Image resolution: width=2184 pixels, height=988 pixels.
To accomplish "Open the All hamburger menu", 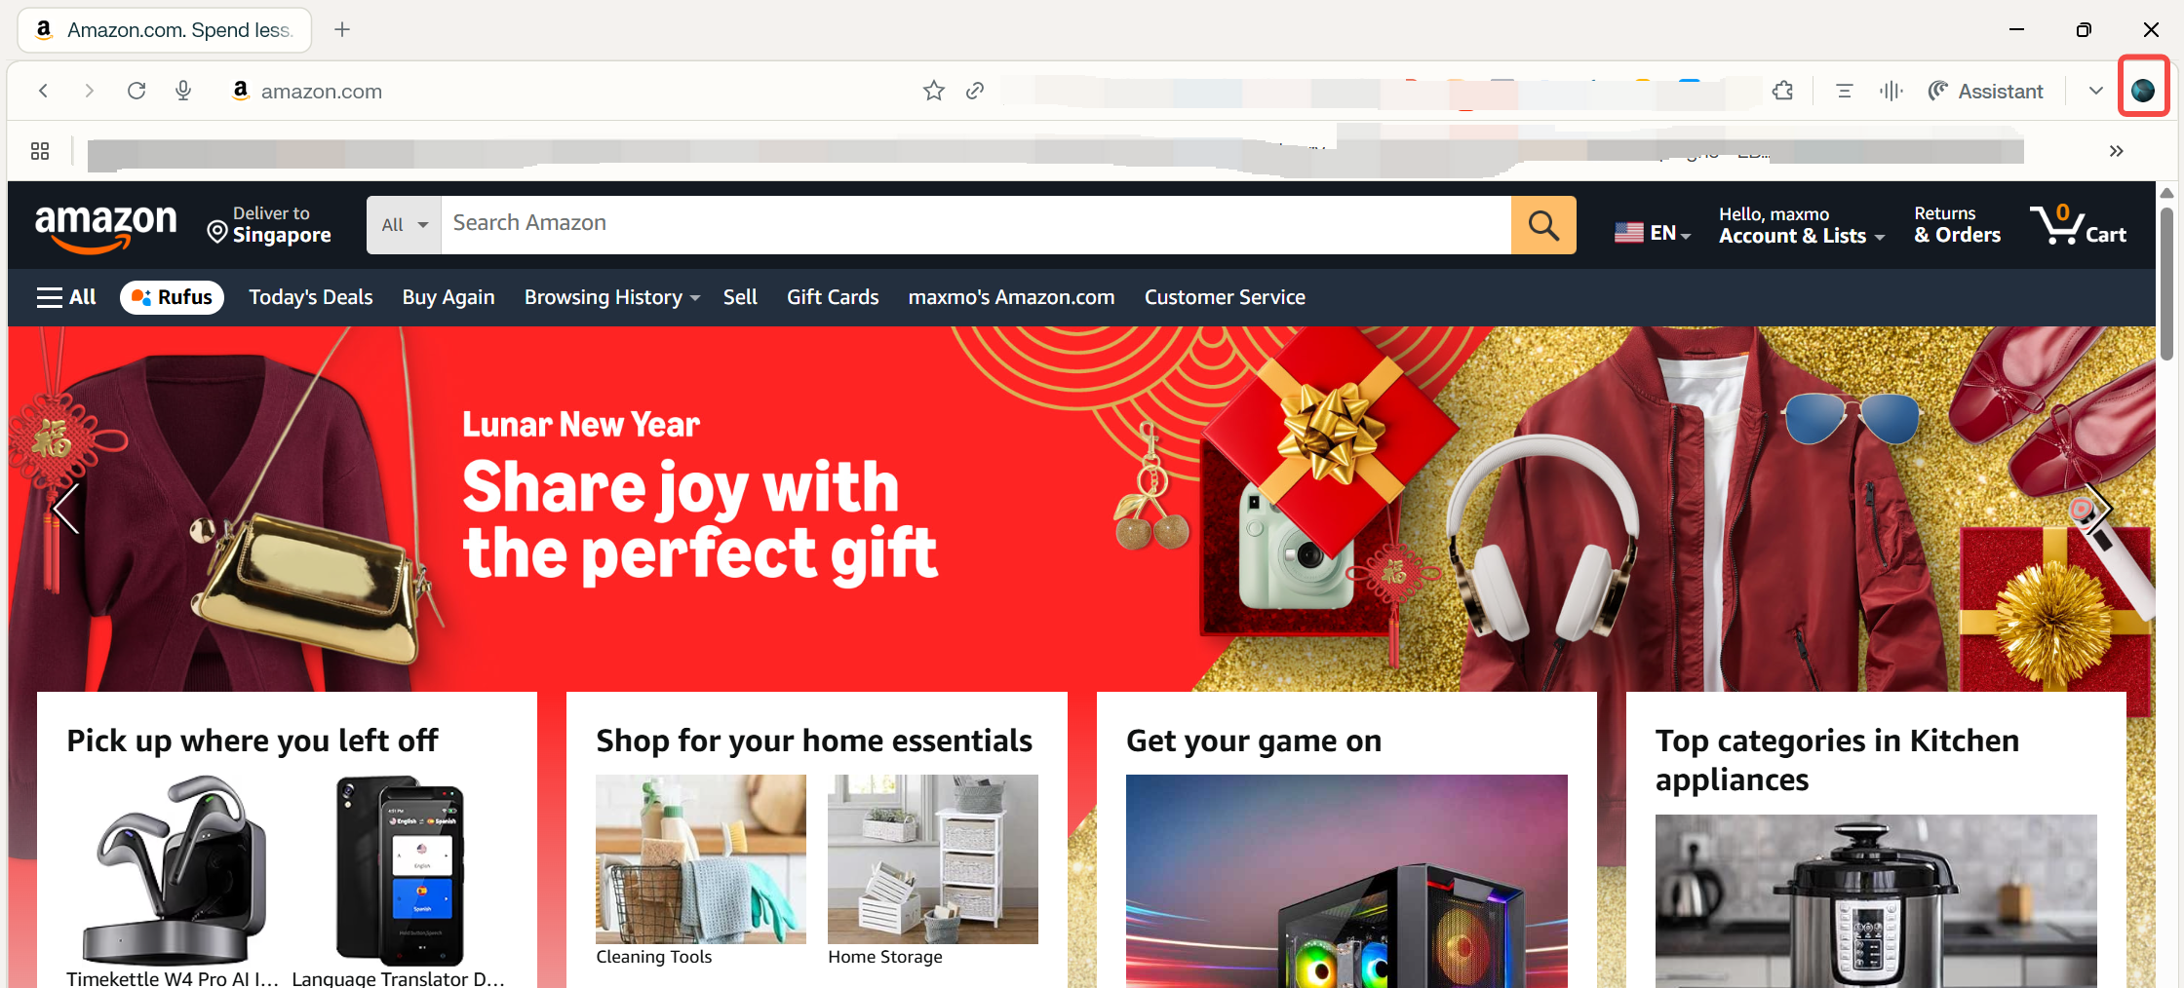I will pos(66,297).
